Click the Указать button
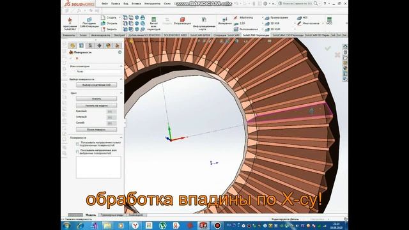This screenshot has width=409, height=230. pos(96,98)
